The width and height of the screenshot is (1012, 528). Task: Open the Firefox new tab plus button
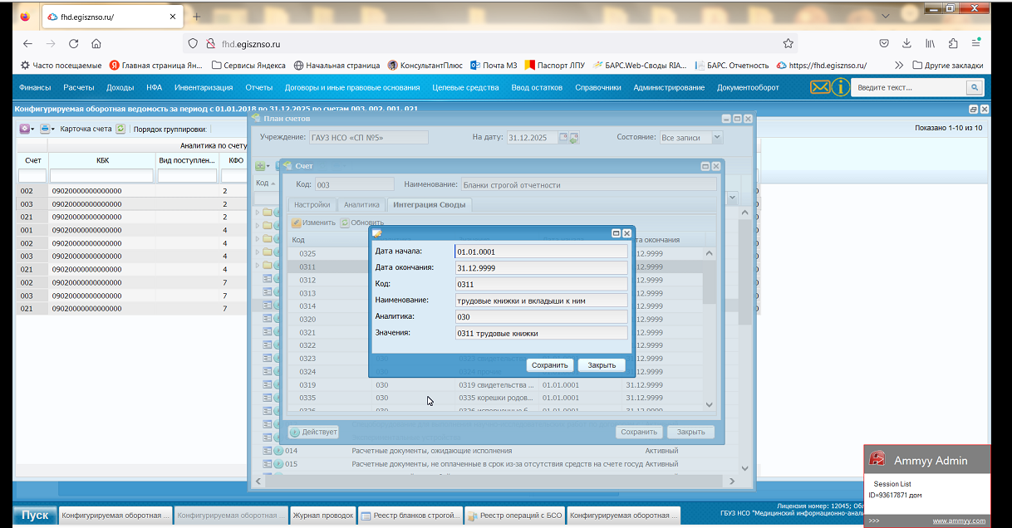pyautogui.click(x=196, y=17)
